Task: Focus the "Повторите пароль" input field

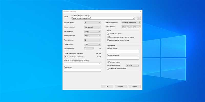Action: [123, 58]
